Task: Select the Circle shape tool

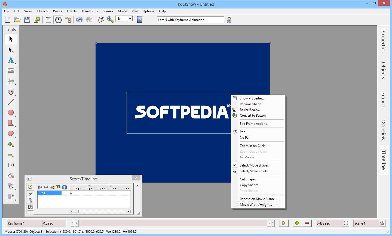Action: point(11,113)
